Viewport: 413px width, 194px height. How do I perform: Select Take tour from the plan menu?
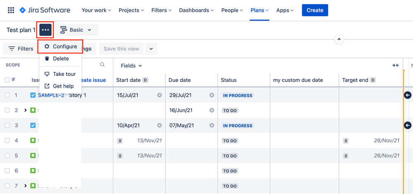61,74
